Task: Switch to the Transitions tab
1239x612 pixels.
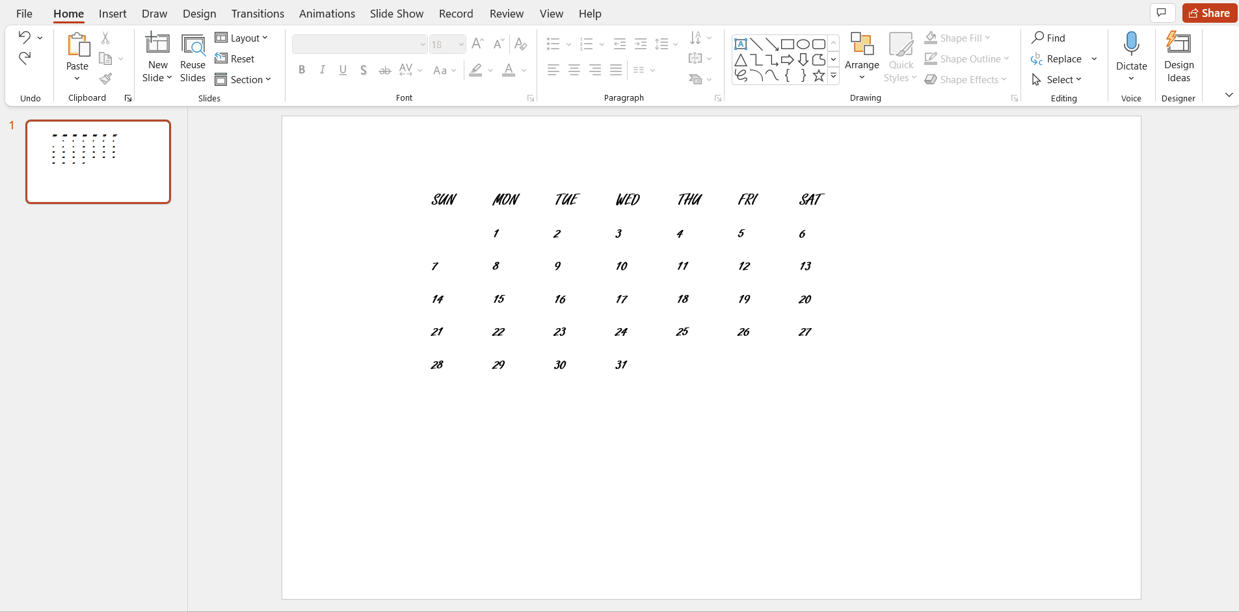Action: coord(258,14)
